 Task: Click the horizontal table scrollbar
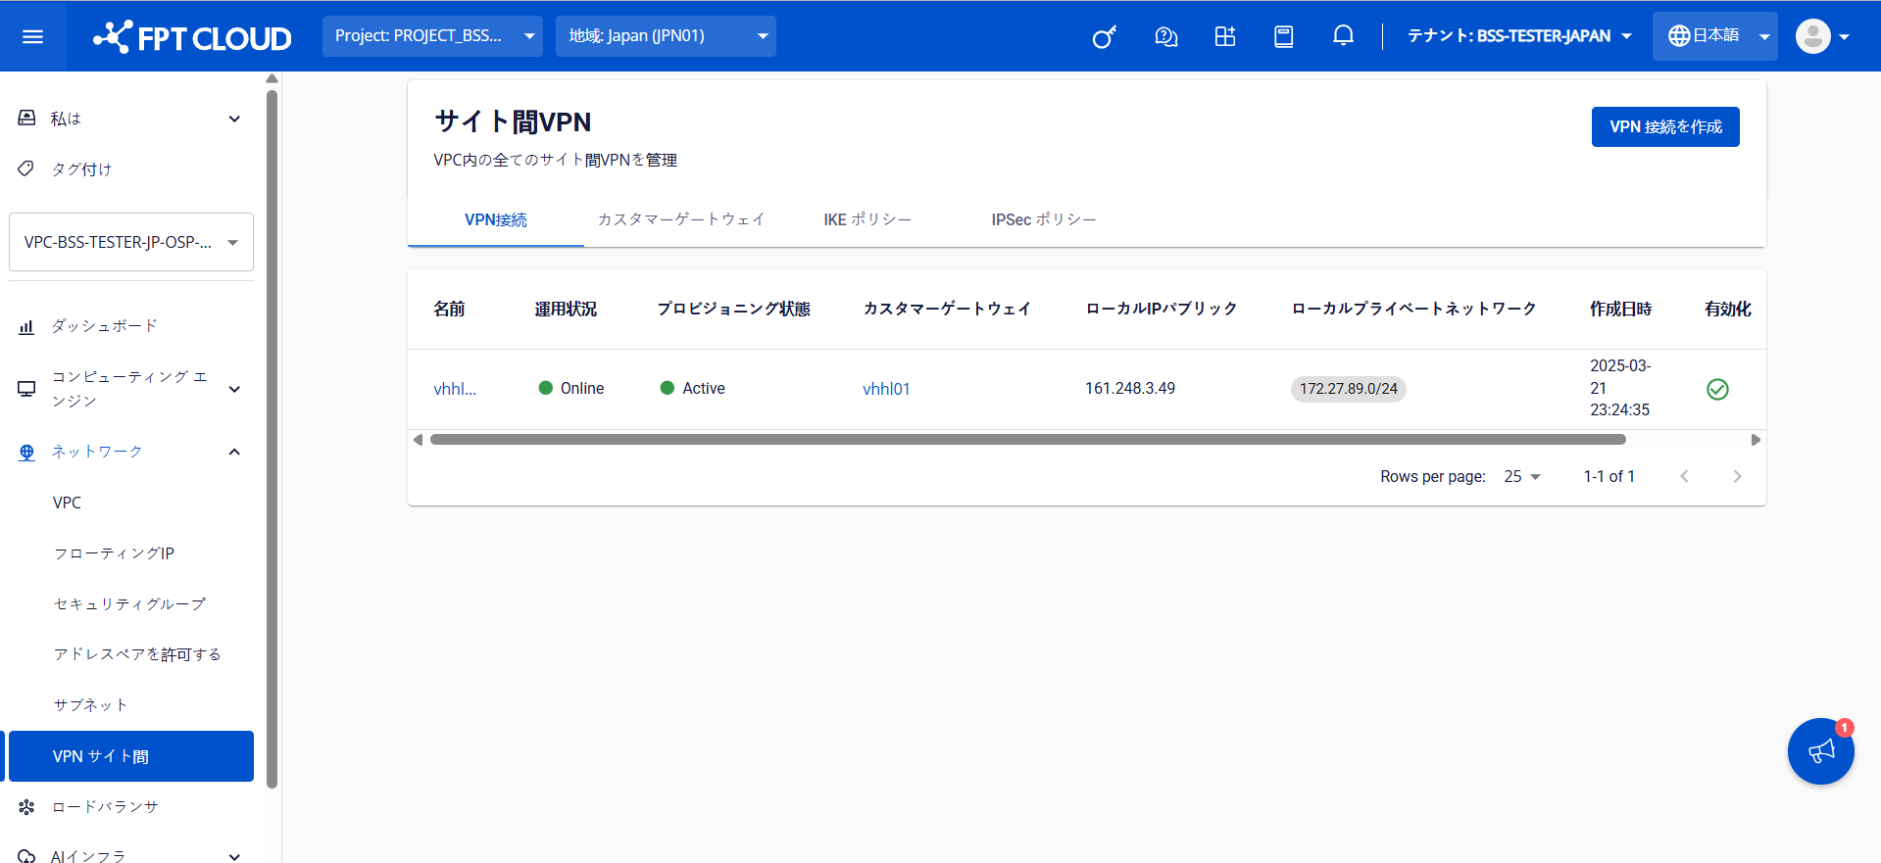[1027, 440]
